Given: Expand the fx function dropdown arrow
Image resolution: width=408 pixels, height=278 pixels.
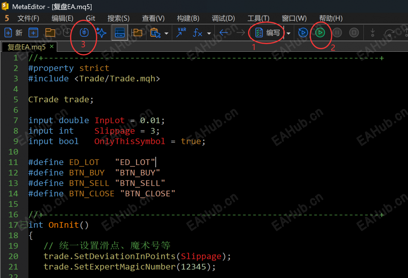Looking at the screenshot, I should point(209,33).
